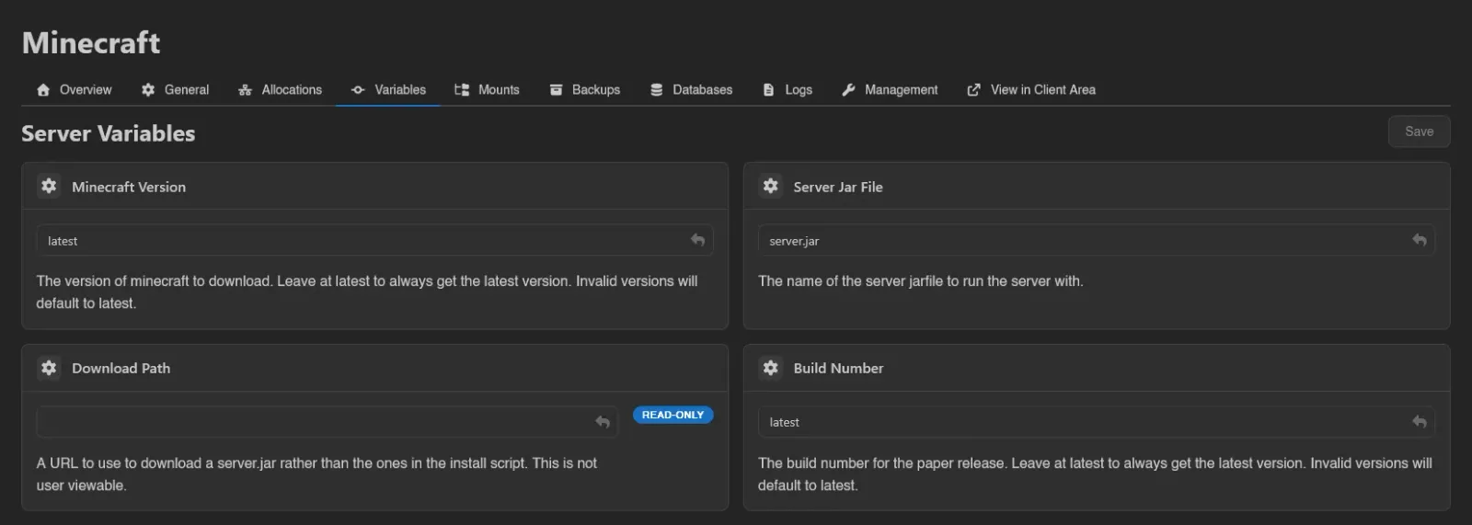Click the Save button

pos(1419,131)
